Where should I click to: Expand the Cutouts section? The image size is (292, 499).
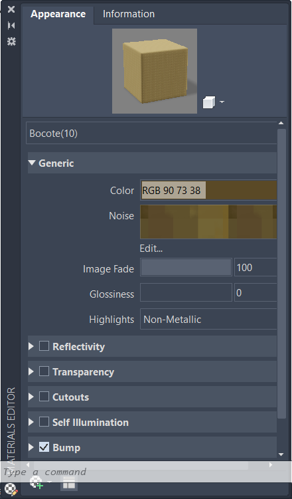pos(31,397)
